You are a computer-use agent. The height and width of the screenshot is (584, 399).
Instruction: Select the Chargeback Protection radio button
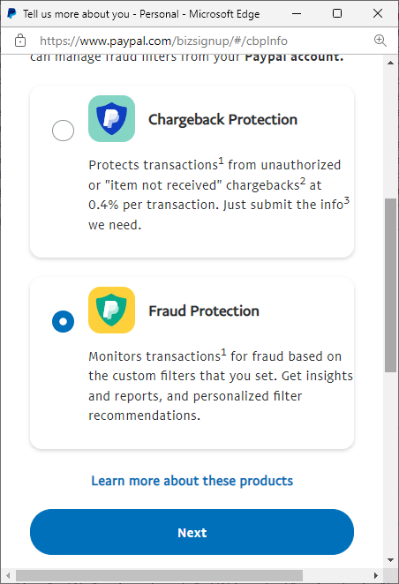coord(63,131)
